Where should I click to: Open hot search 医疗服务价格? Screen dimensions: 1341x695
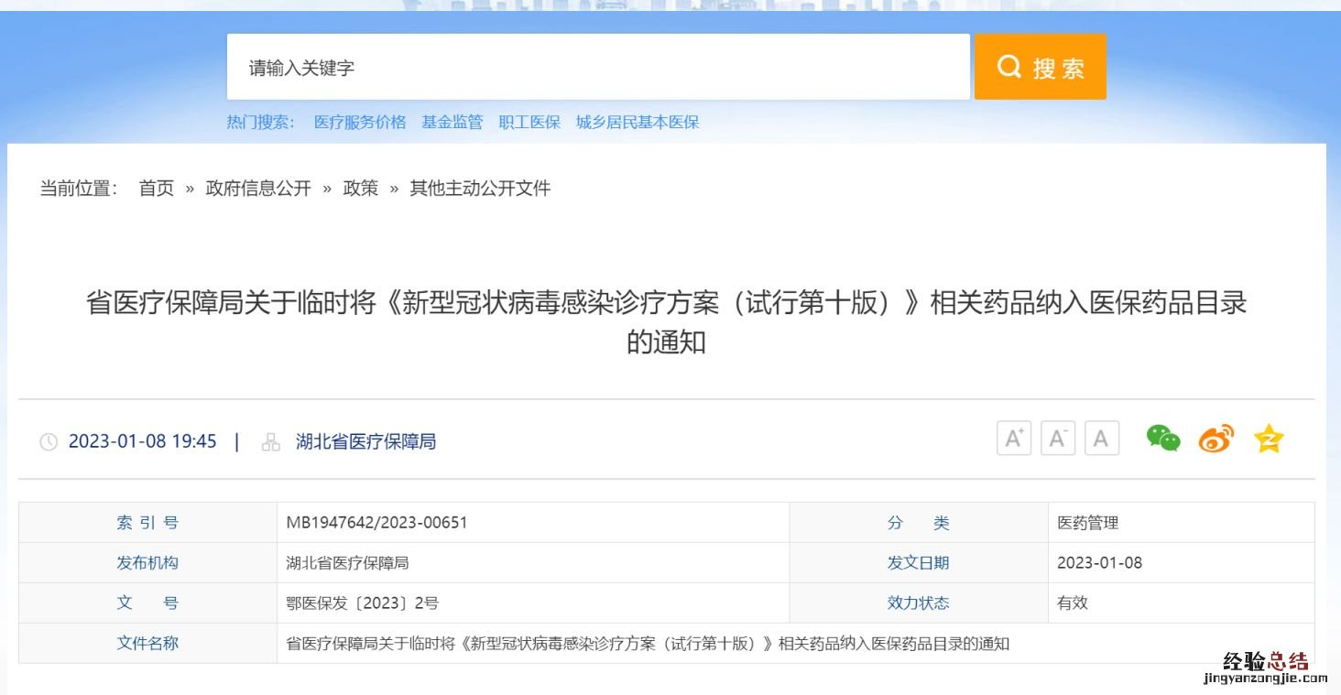(x=360, y=122)
